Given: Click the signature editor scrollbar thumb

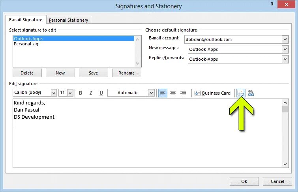Looking at the screenshot, I should (285, 109).
